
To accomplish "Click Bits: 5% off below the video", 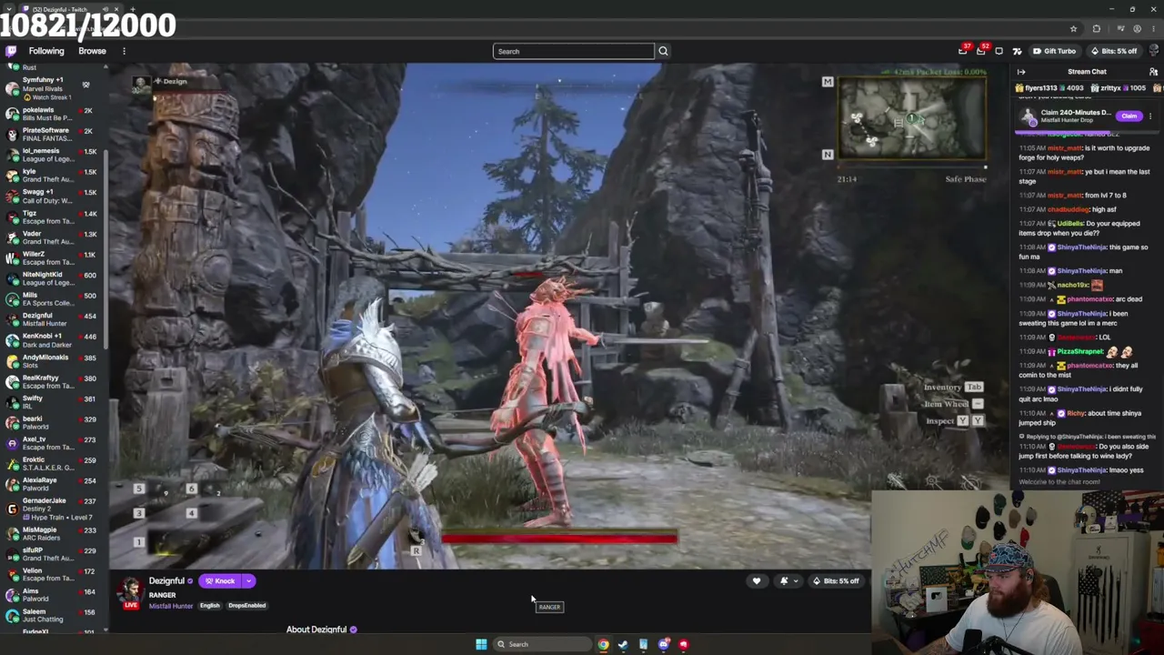I will pos(836,581).
